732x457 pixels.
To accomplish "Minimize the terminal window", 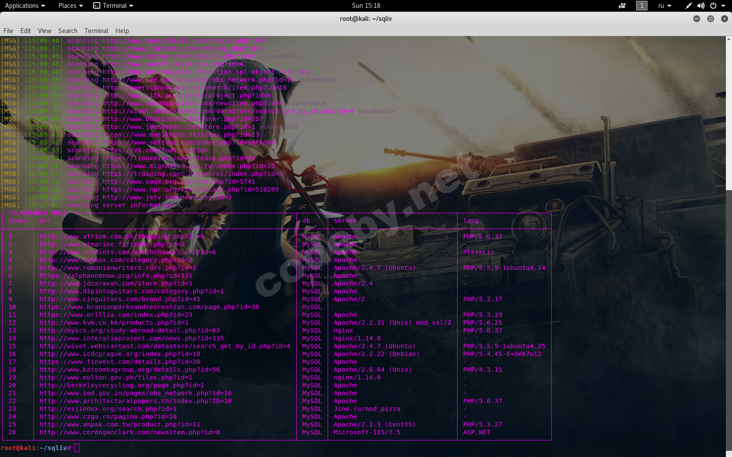I will coord(697,19).
